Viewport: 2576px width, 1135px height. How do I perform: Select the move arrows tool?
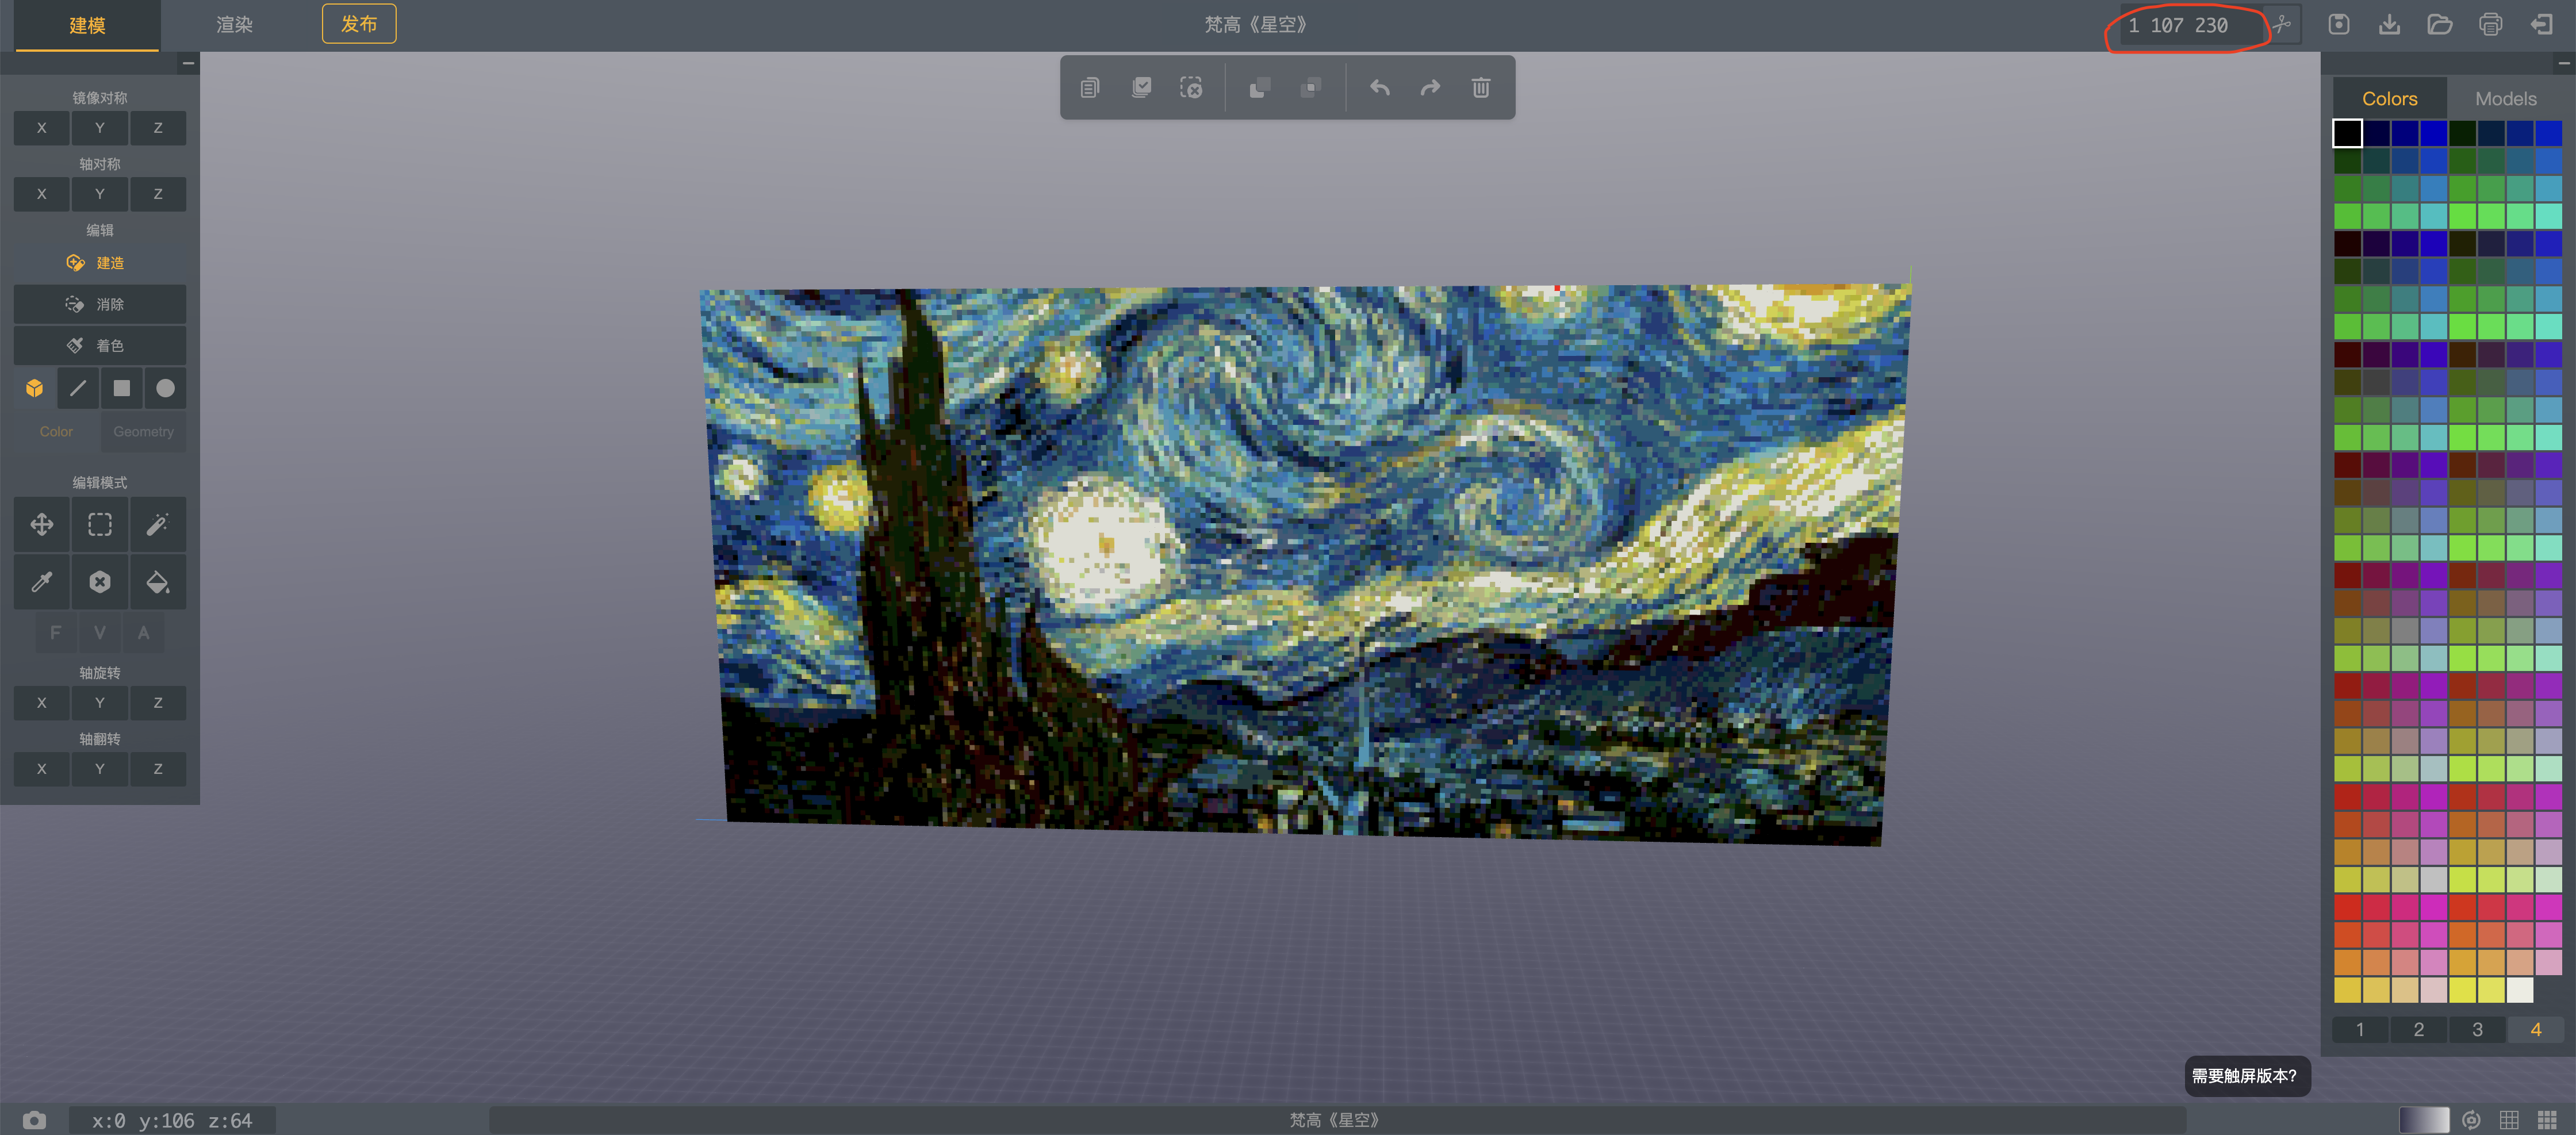pos(42,525)
